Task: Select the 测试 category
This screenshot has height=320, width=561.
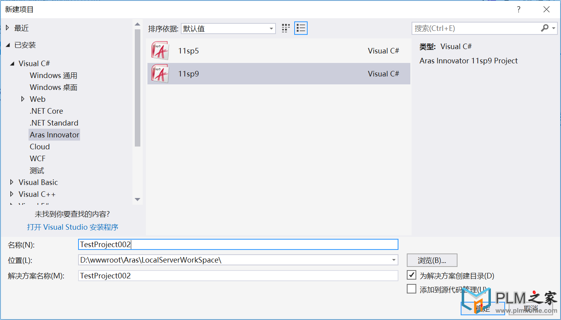Action: click(x=37, y=171)
